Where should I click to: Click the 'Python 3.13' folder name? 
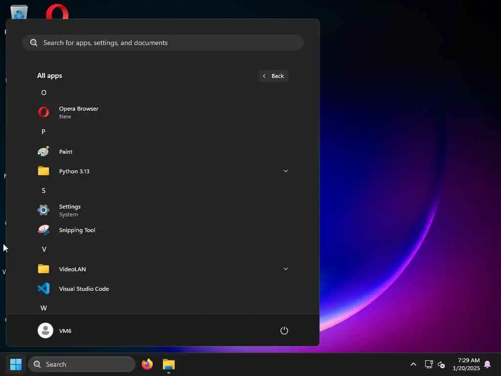(74, 171)
